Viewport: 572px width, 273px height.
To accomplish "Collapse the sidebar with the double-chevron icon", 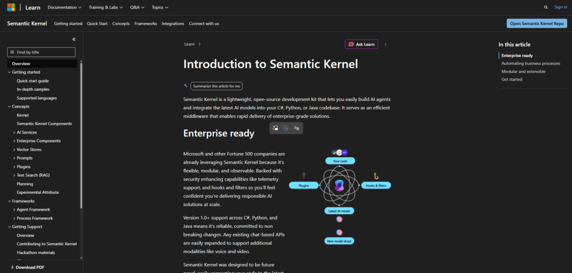I will pos(74,40).
